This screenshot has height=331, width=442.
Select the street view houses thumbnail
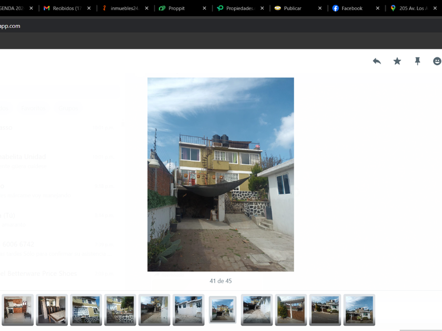[x=325, y=309]
